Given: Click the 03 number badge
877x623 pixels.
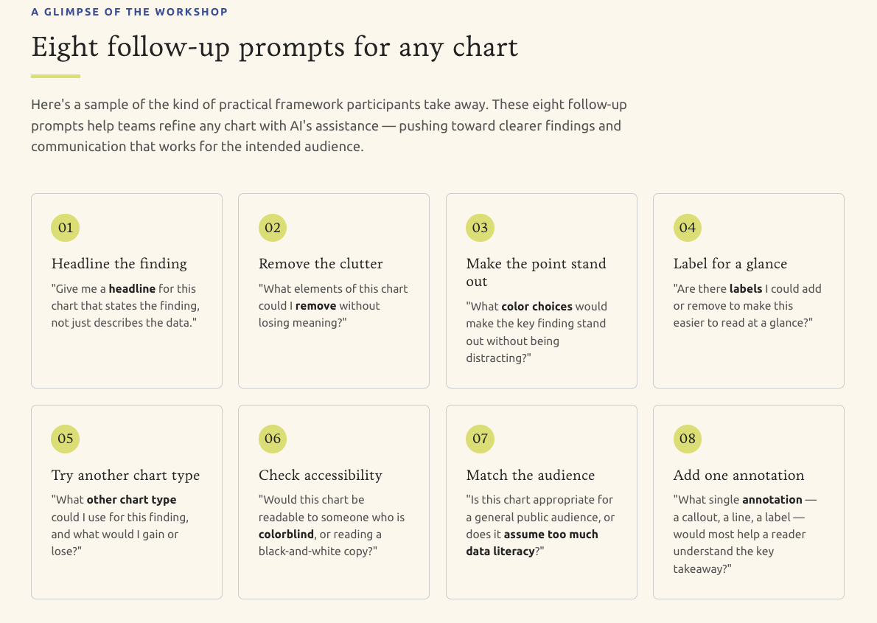Looking at the screenshot, I should pyautogui.click(x=480, y=228).
